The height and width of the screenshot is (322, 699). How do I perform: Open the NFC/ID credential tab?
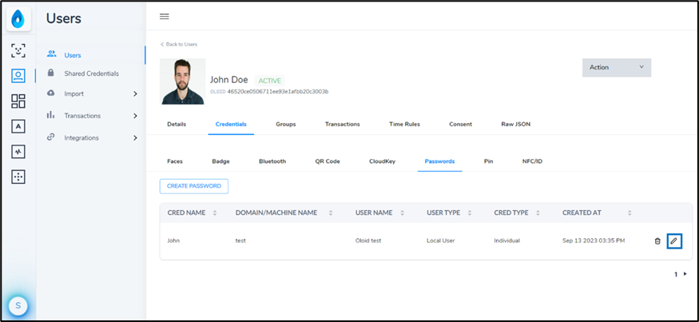[x=532, y=161]
